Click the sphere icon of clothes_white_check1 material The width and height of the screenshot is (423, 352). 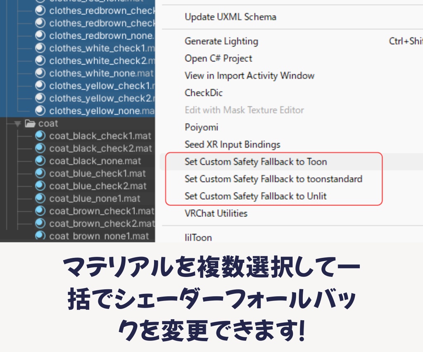[40, 48]
